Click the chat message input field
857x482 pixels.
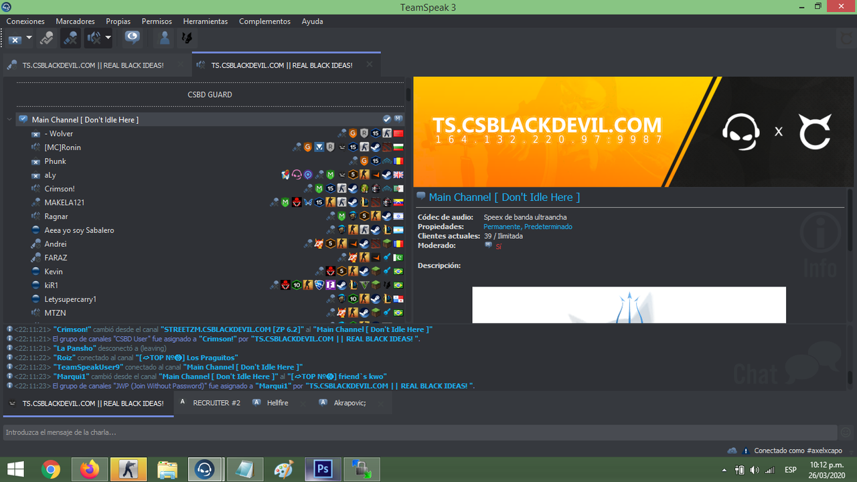[420, 432]
